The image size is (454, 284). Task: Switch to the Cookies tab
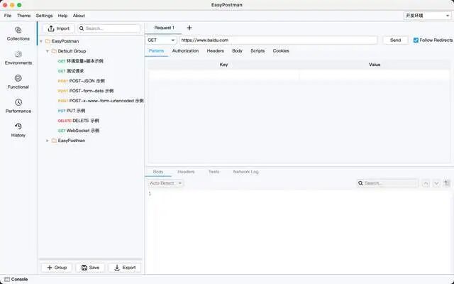[281, 50]
